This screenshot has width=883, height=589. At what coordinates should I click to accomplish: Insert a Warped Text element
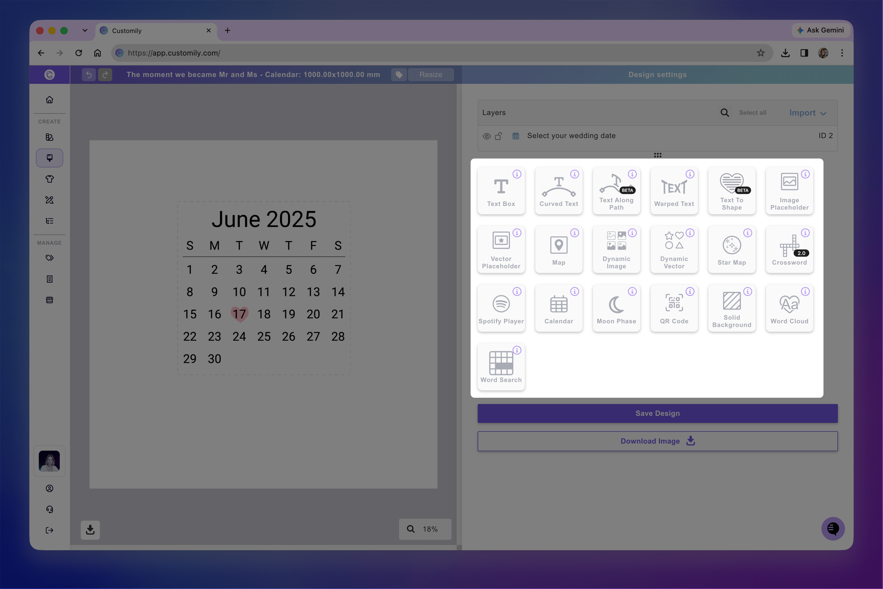click(674, 191)
